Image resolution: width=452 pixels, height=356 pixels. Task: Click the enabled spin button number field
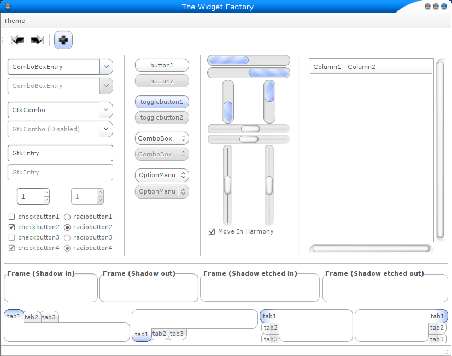[30, 196]
